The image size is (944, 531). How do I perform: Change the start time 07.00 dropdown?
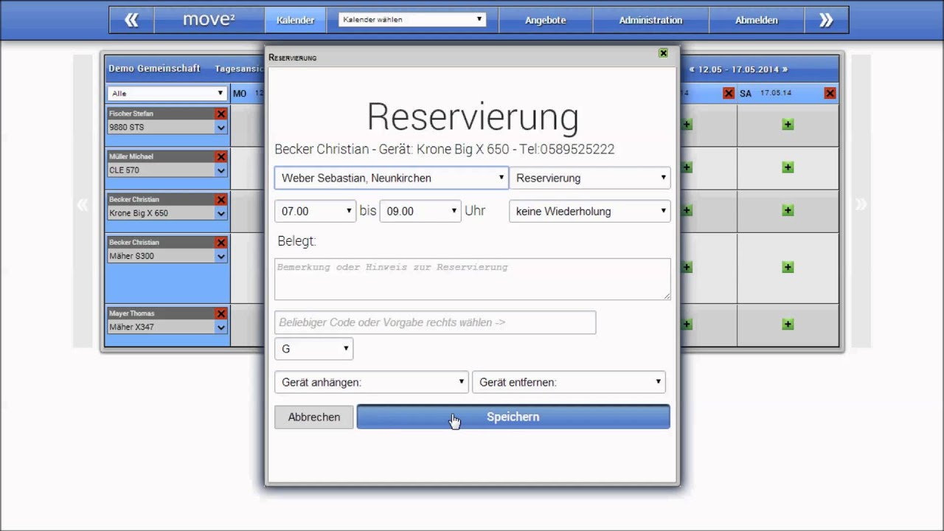pyautogui.click(x=315, y=211)
